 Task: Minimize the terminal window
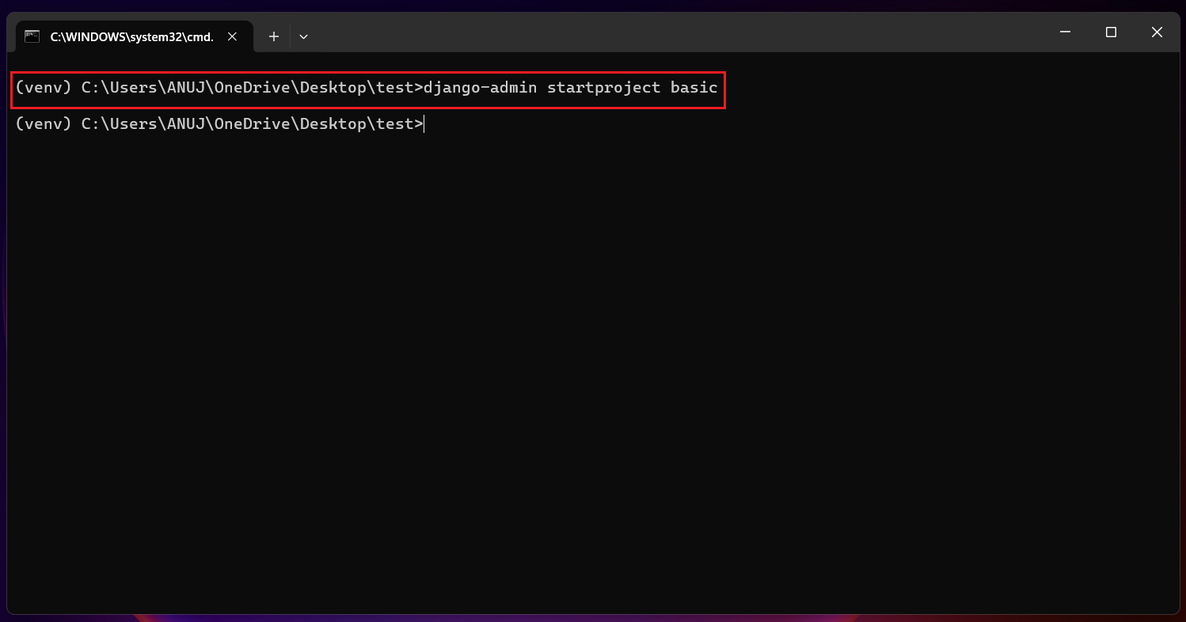point(1065,32)
